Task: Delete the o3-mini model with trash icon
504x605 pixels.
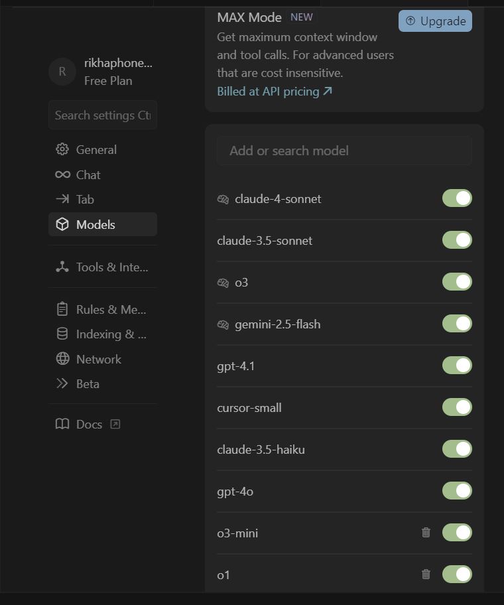Action: click(426, 533)
